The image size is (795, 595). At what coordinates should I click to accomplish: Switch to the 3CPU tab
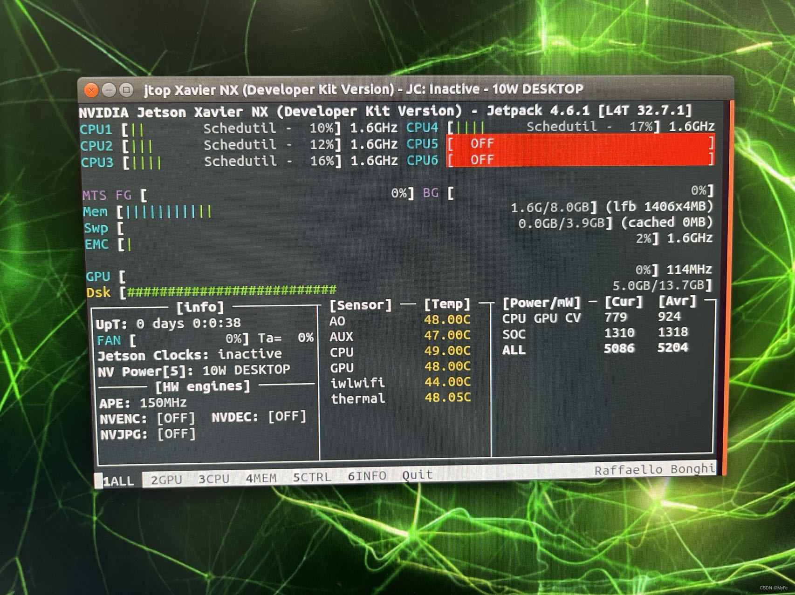(213, 478)
